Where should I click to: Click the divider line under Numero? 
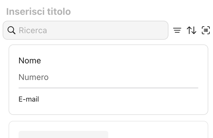click(x=108, y=88)
